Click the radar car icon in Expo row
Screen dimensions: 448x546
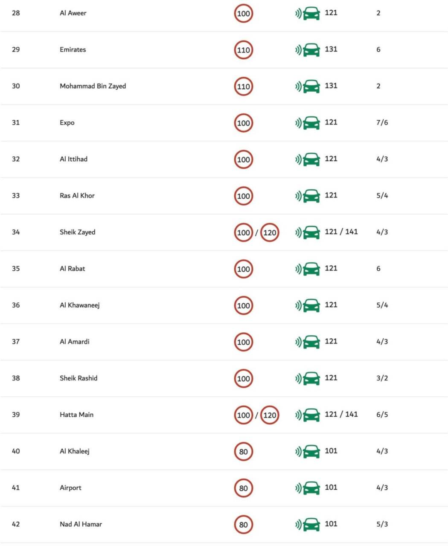tap(307, 123)
